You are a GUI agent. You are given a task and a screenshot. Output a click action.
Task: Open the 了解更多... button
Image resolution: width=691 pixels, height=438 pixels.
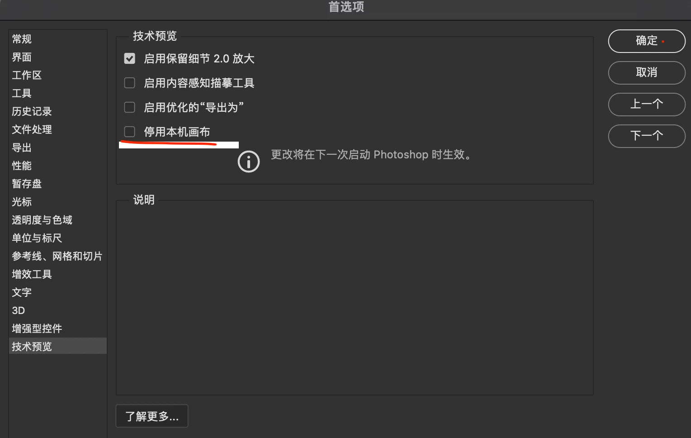point(152,416)
